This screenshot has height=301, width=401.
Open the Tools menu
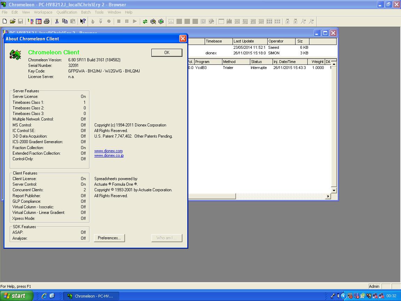[99, 12]
